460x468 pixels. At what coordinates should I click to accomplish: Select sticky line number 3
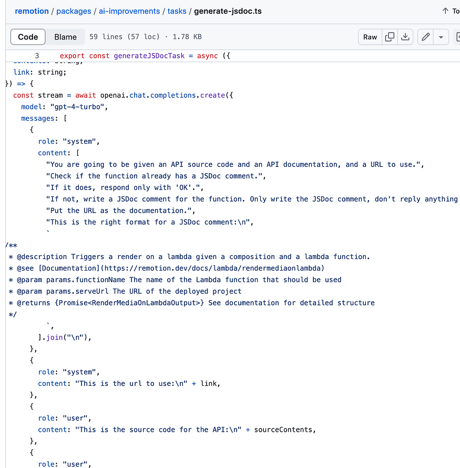[37, 56]
